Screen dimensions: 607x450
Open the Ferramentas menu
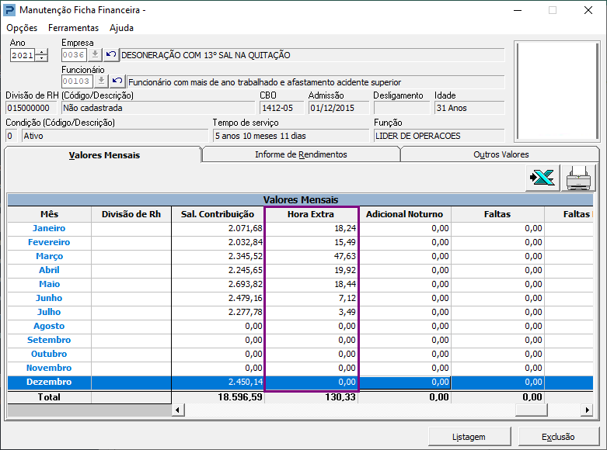(74, 28)
